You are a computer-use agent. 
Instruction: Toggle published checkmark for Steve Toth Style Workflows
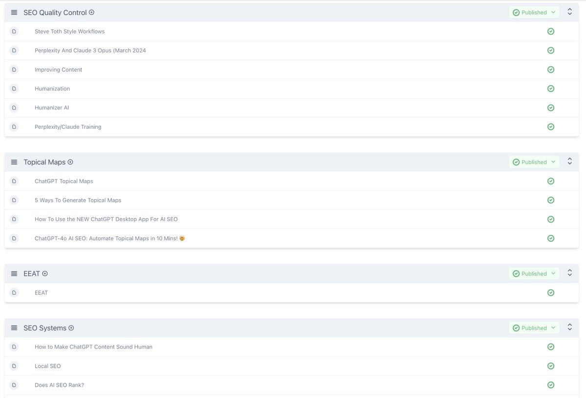(551, 31)
